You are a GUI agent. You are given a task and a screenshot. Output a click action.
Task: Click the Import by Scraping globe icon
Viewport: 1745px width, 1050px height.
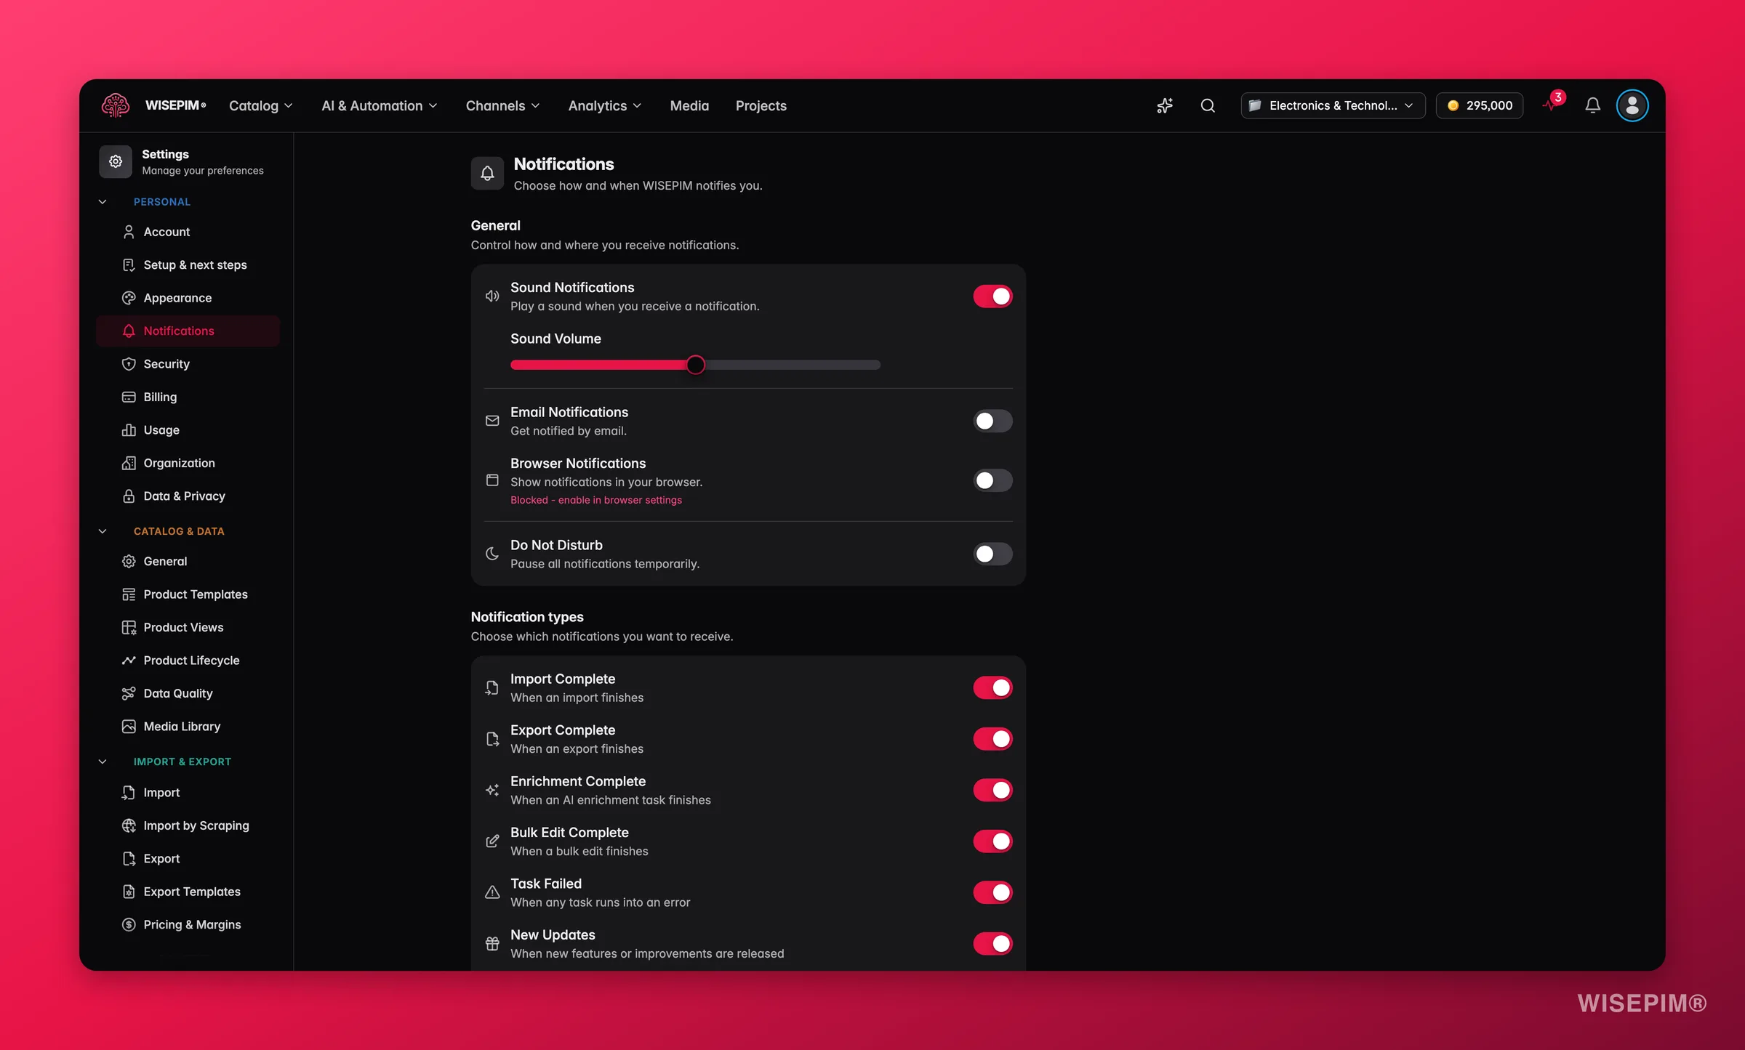[x=129, y=825]
